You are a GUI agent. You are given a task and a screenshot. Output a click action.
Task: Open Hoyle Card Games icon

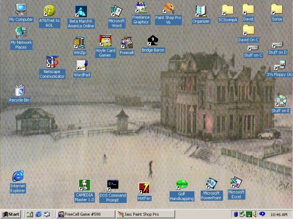pos(105,41)
